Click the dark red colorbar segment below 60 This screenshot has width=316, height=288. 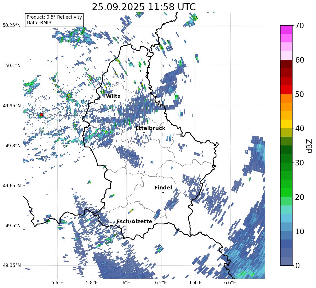(286, 64)
